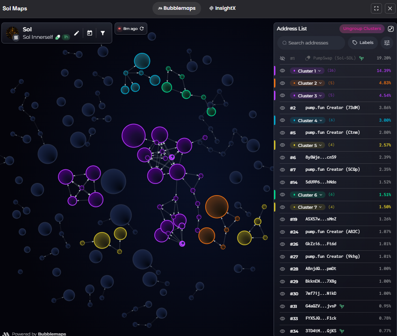The image size is (397, 336).
Task: Expand the Cluster 3 dropdown
Action: (307, 96)
